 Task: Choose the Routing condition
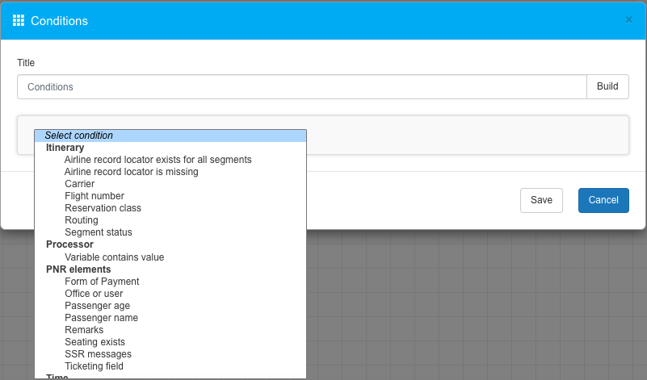[x=82, y=220]
